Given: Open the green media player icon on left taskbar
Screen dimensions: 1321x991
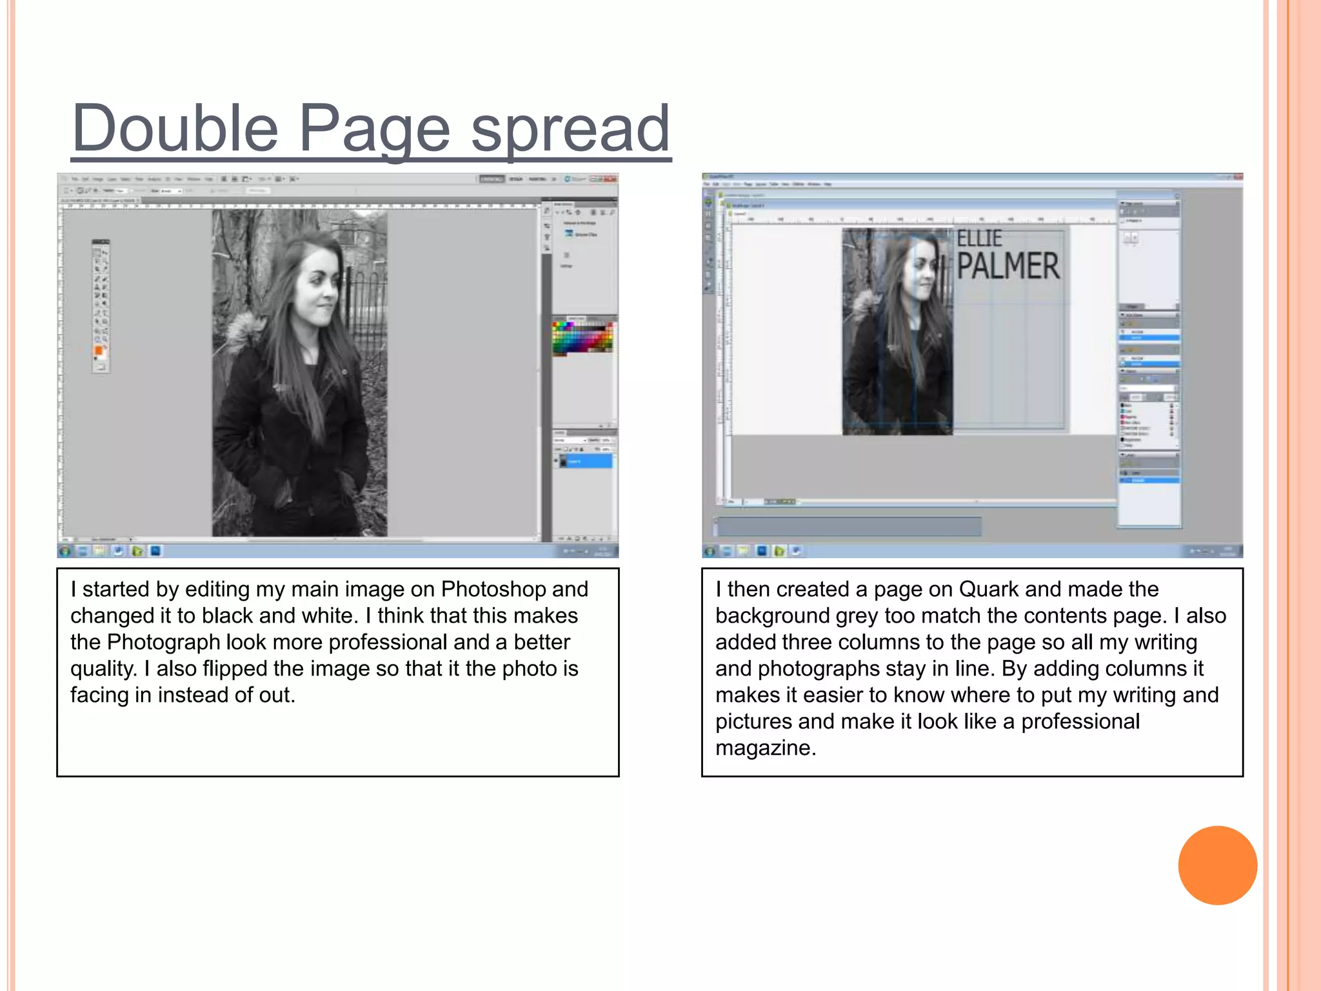Looking at the screenshot, I should click(137, 551).
